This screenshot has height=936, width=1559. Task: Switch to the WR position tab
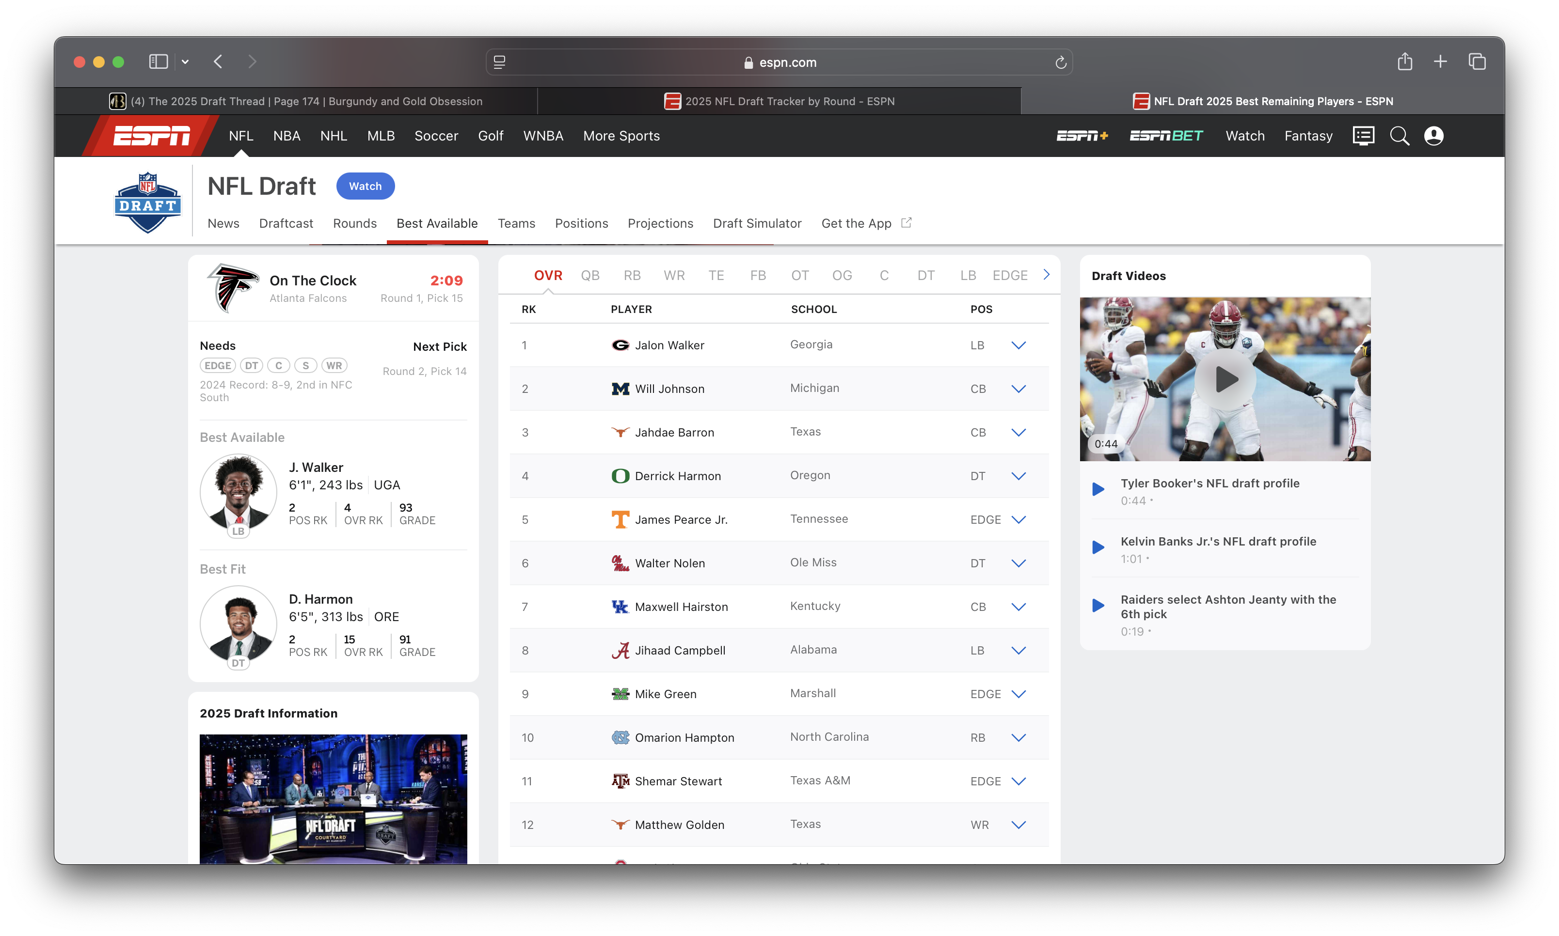click(x=674, y=275)
